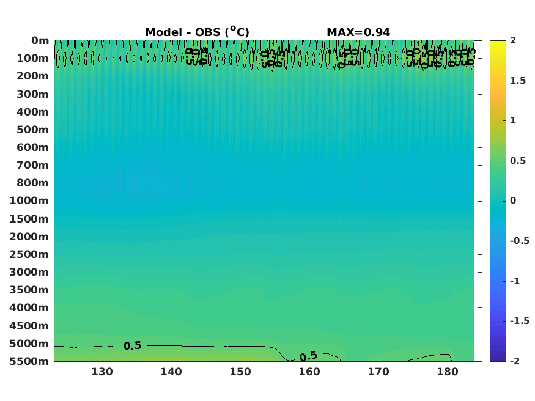Click the '0.5' contour label near longitude 135

point(133,346)
